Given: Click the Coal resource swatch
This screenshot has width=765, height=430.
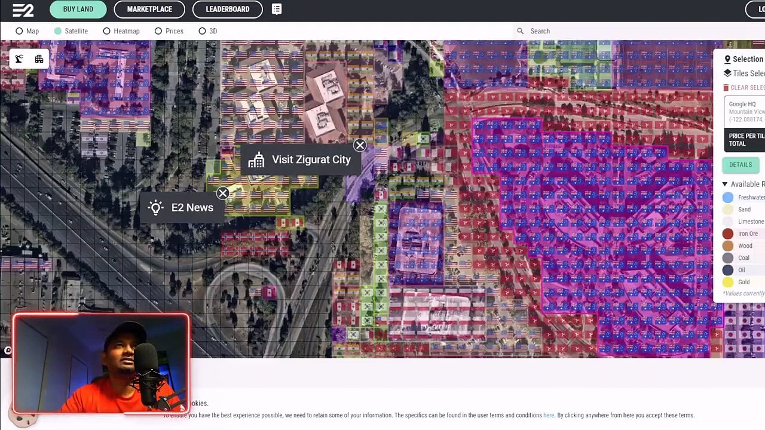Looking at the screenshot, I should tap(727, 258).
